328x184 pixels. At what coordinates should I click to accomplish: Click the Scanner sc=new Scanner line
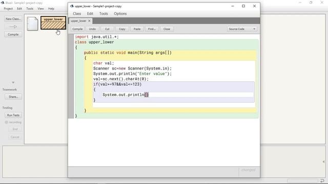[132, 68]
